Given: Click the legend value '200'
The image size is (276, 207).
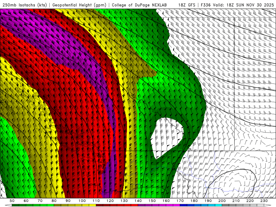Looking at the screenshot, I should 222,201.
